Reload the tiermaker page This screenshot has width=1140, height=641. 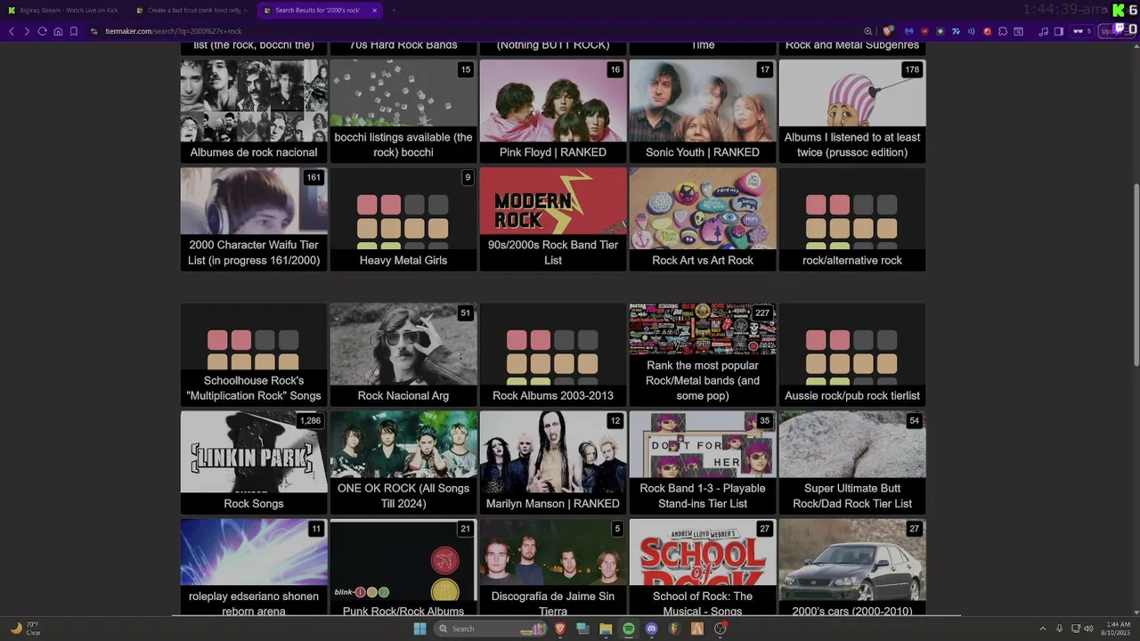(42, 31)
